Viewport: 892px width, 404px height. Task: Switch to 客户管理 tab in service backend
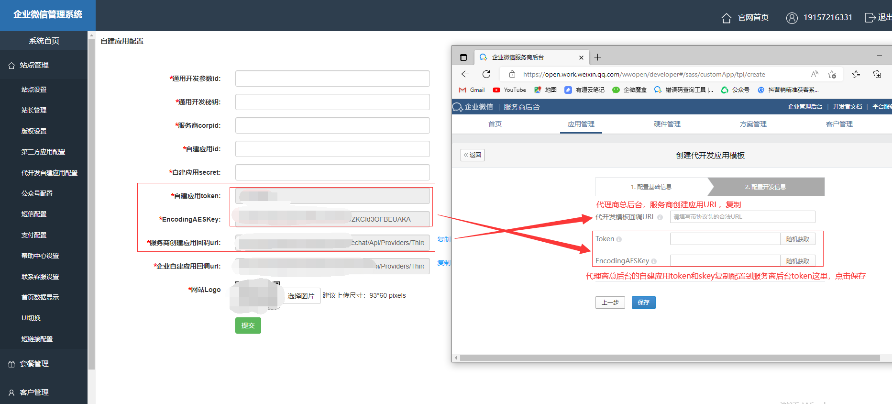[839, 124]
